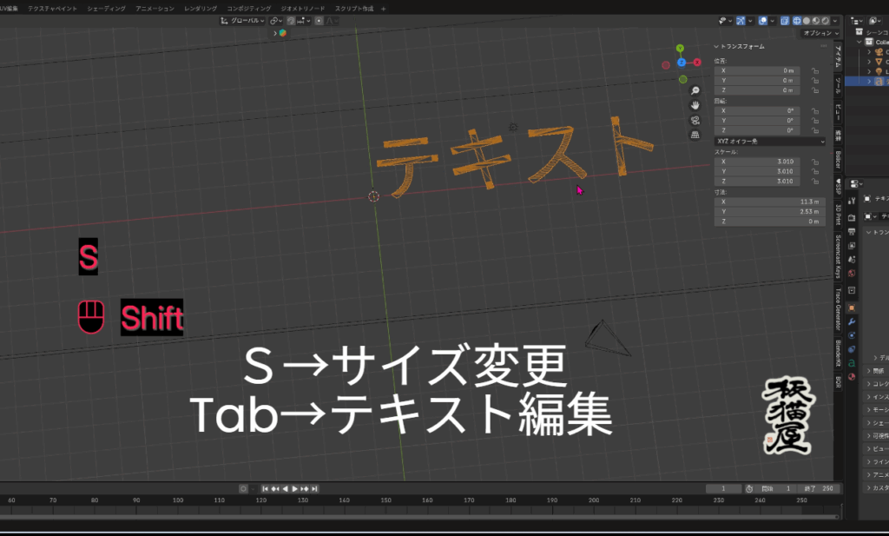Click the scale X value field

[757, 161]
